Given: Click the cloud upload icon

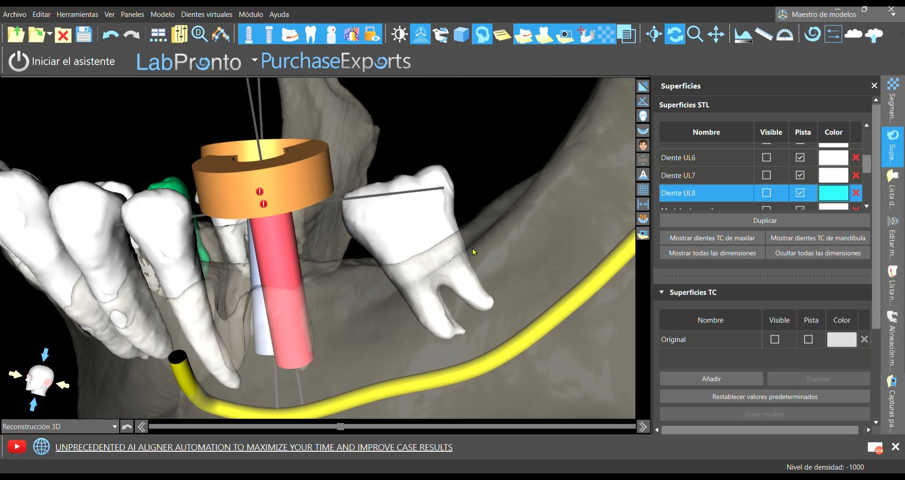Looking at the screenshot, I should coord(874,35).
